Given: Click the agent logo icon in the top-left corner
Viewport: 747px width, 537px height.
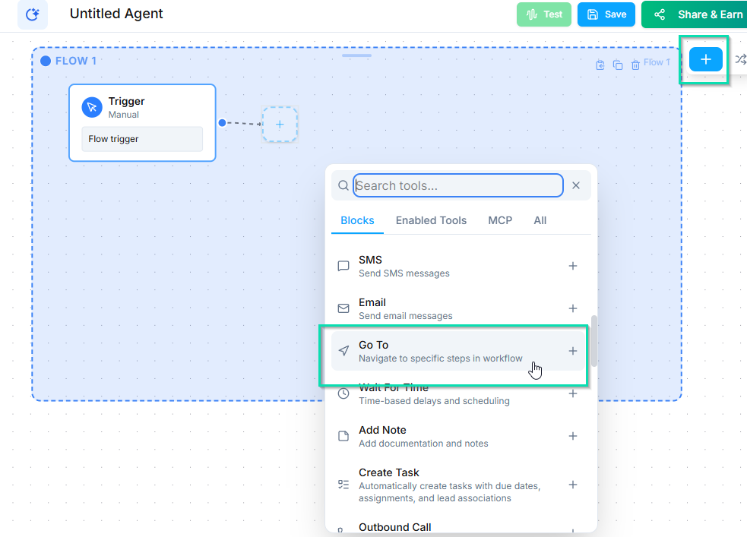Looking at the screenshot, I should coord(30,14).
